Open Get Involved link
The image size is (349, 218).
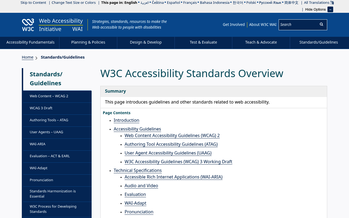[x=234, y=25]
